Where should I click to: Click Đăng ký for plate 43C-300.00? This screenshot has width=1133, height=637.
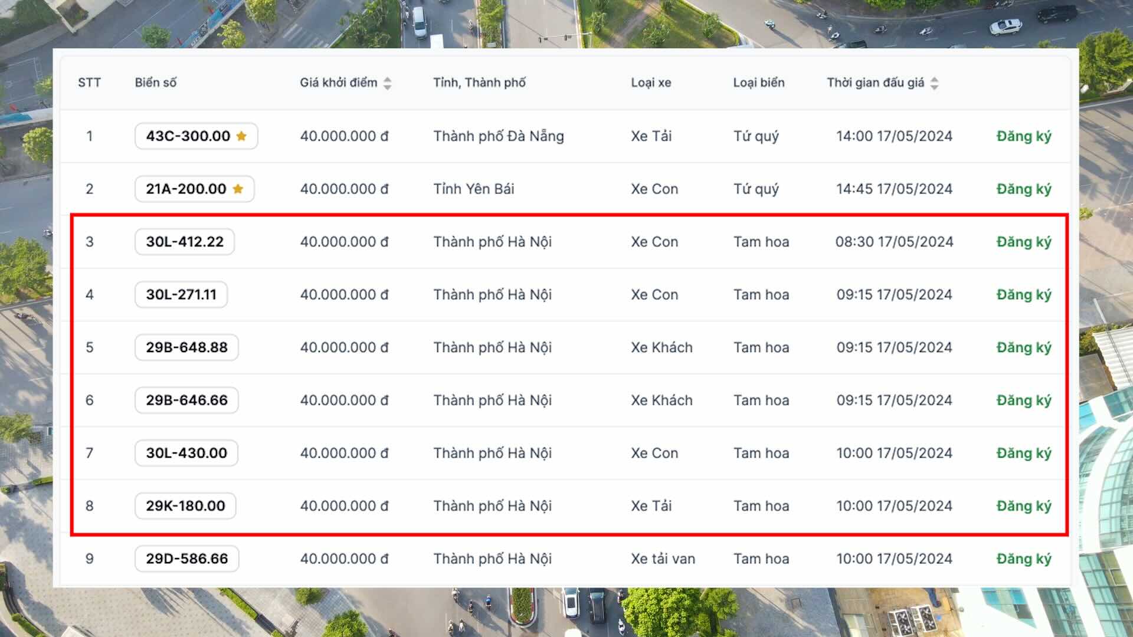pyautogui.click(x=1023, y=136)
